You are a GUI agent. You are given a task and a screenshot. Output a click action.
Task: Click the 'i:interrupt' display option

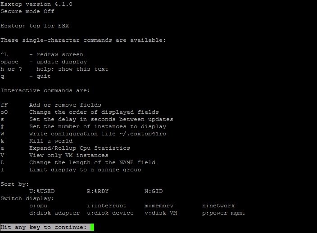107,206
